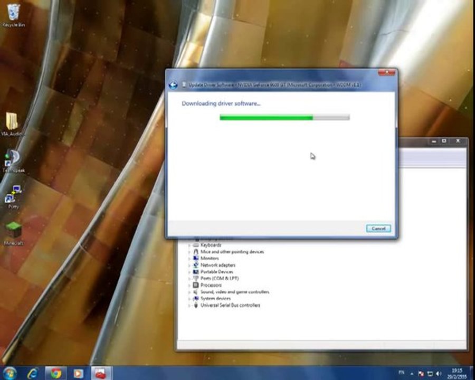
Task: Click the Processors chip icon
Action: coord(196,285)
